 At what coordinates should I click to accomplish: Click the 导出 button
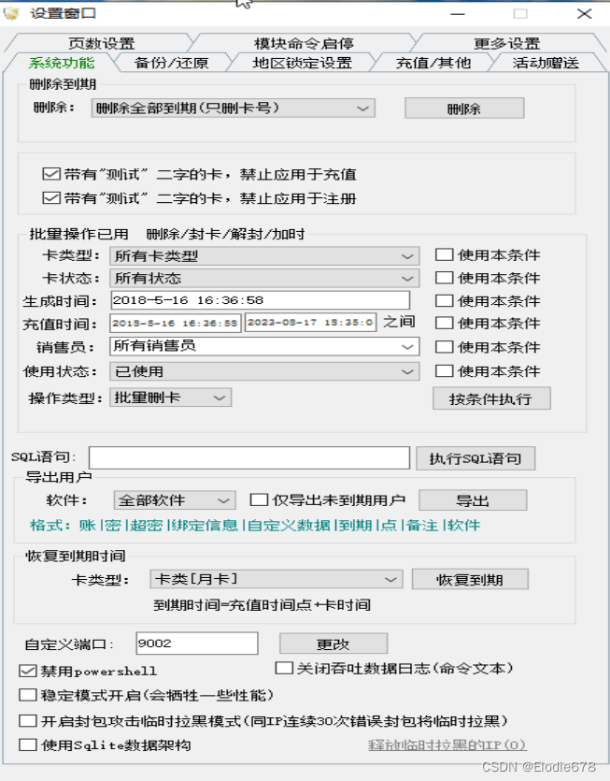473,500
